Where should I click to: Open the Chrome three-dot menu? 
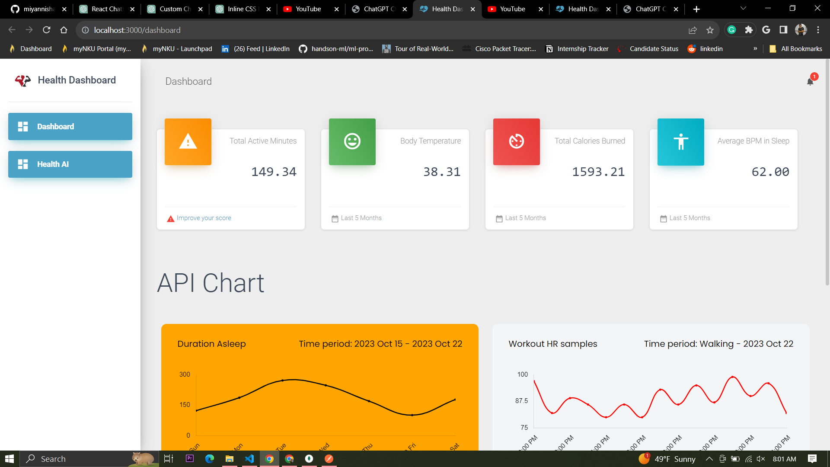click(x=818, y=30)
